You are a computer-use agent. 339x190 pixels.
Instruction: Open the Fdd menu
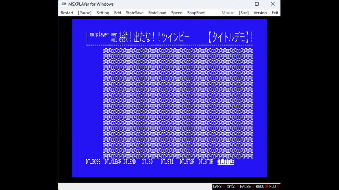[118, 13]
